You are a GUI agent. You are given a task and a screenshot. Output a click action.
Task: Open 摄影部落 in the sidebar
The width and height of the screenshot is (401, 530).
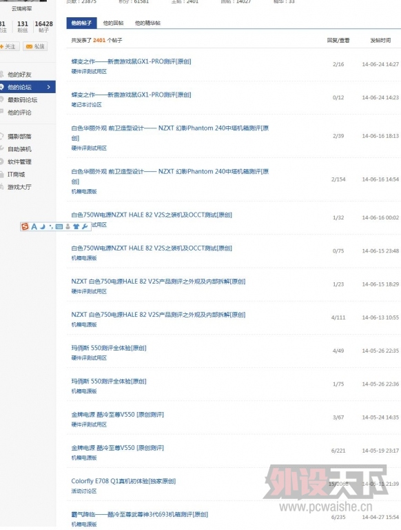coord(19,136)
